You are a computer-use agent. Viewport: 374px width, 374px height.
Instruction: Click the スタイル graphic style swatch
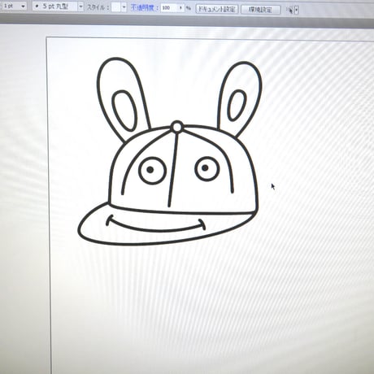pos(115,7)
